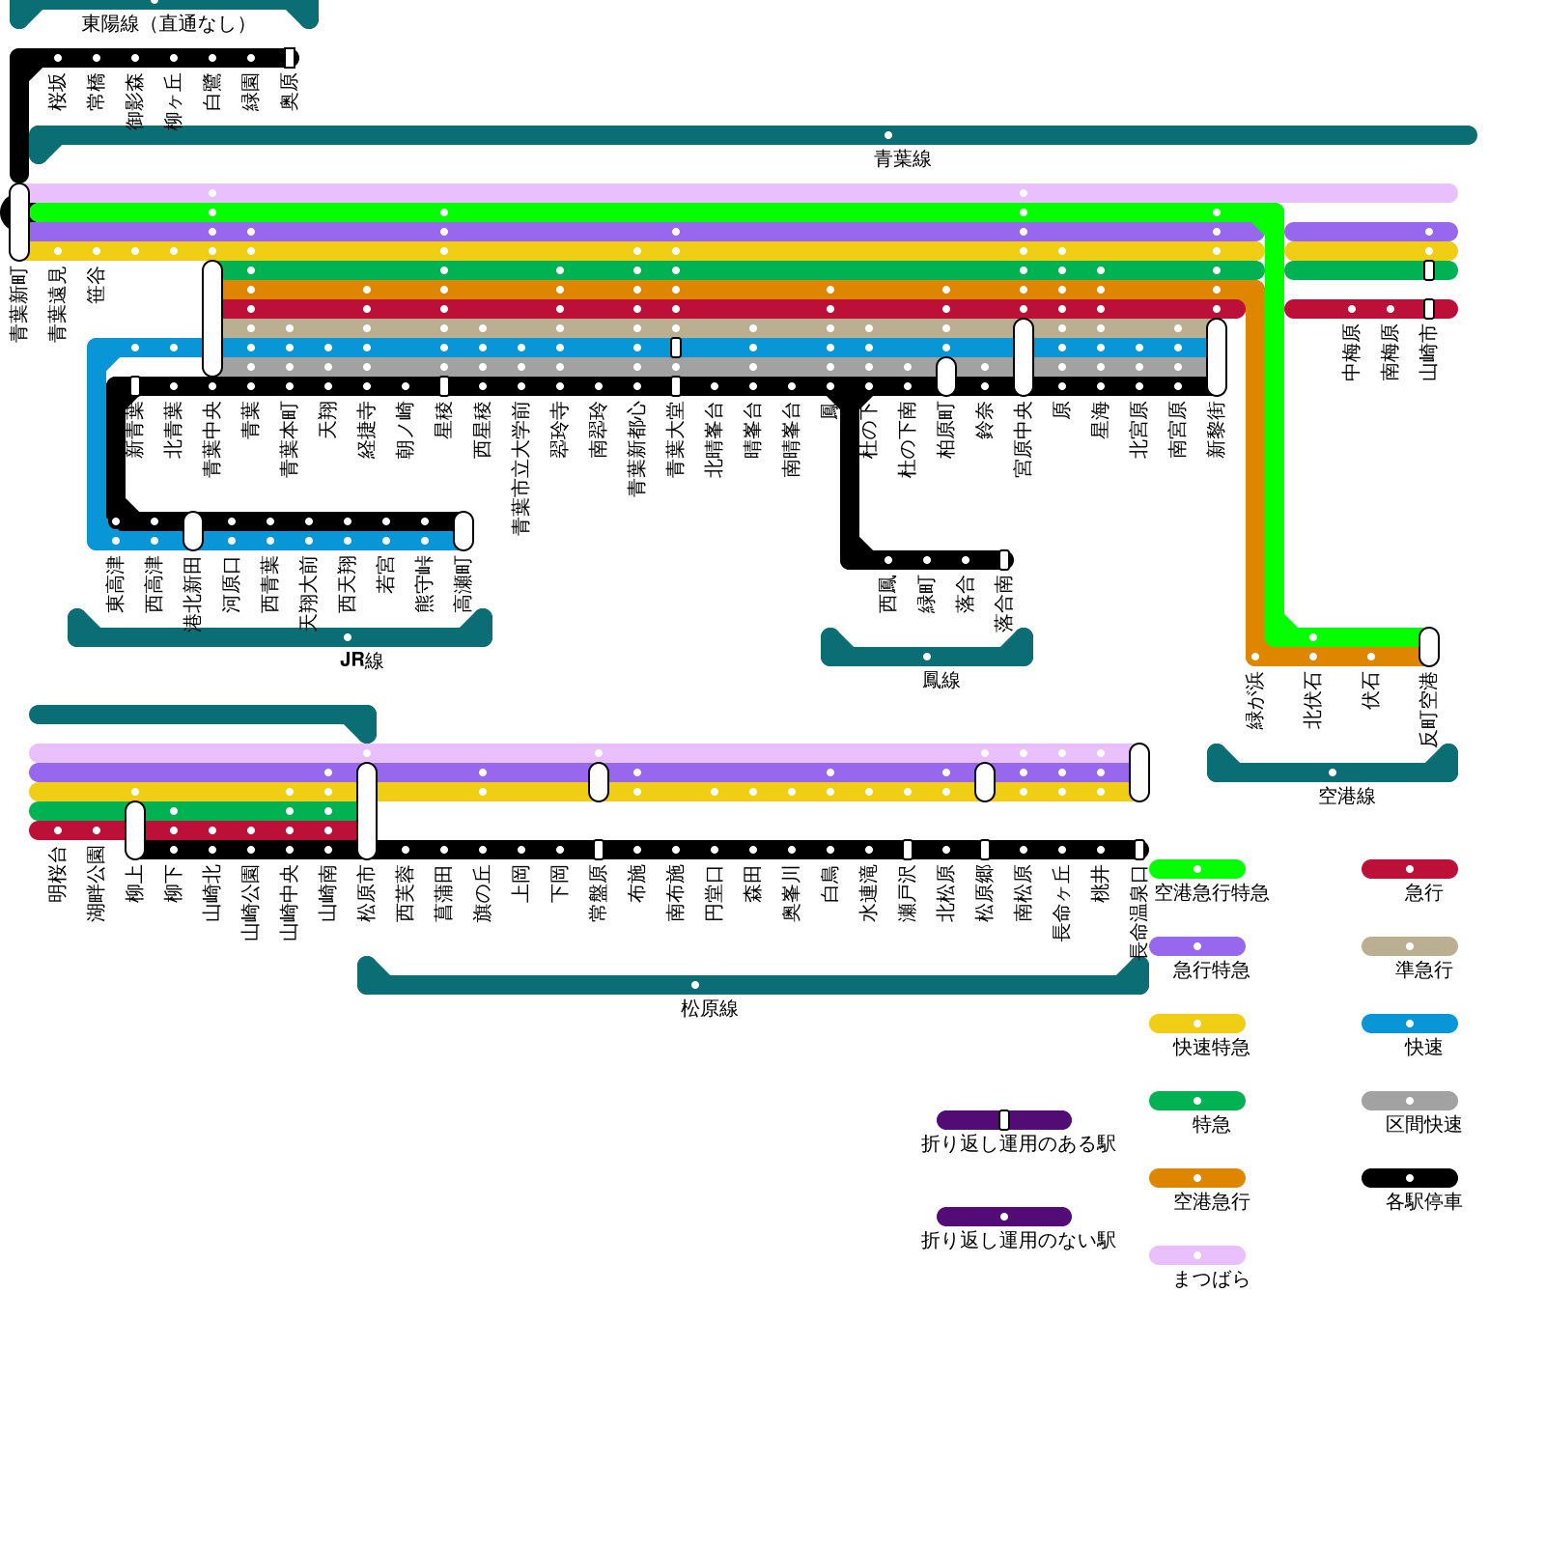1545x1545 pixels.
Task: Select the 急行特急 purple legend swatch
Action: 1196,946
